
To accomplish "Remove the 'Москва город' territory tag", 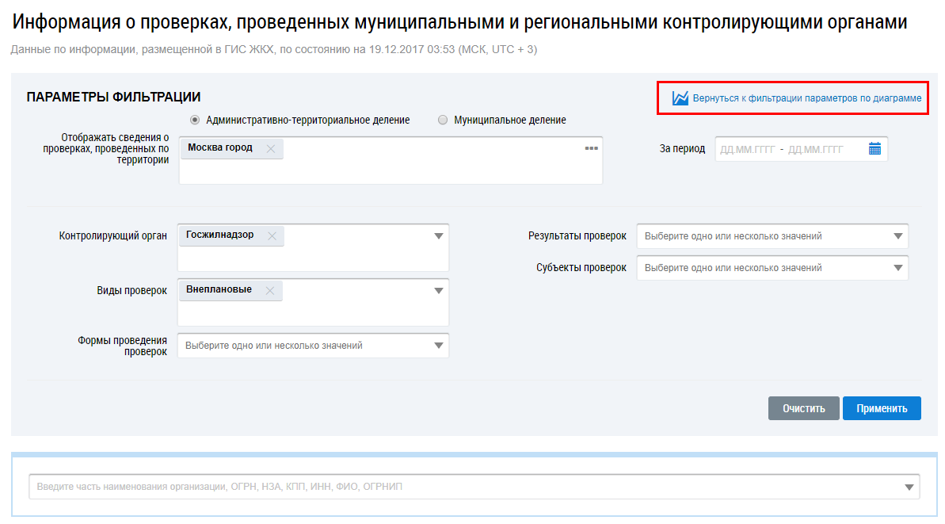I will click(x=271, y=149).
